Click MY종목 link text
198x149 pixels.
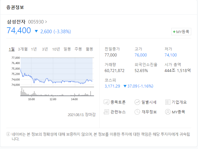coord(178,112)
